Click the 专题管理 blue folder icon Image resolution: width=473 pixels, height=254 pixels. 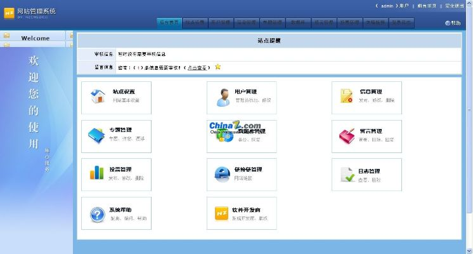click(x=97, y=135)
